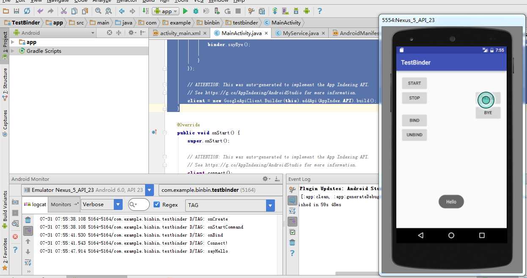Screen dimensions: 527x278
Task: Expand the Gradle Scripts tree node
Action: (x=13, y=51)
